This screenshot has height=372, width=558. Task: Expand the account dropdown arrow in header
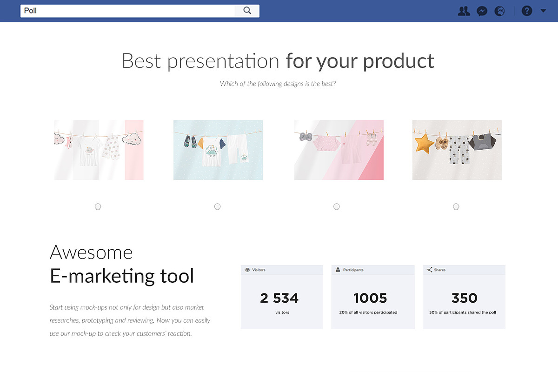(543, 11)
